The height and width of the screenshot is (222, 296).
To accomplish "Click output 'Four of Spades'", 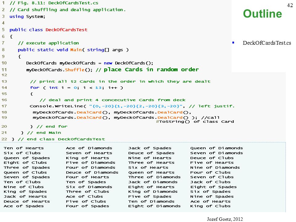I will pyautogui.click(x=87, y=206).
